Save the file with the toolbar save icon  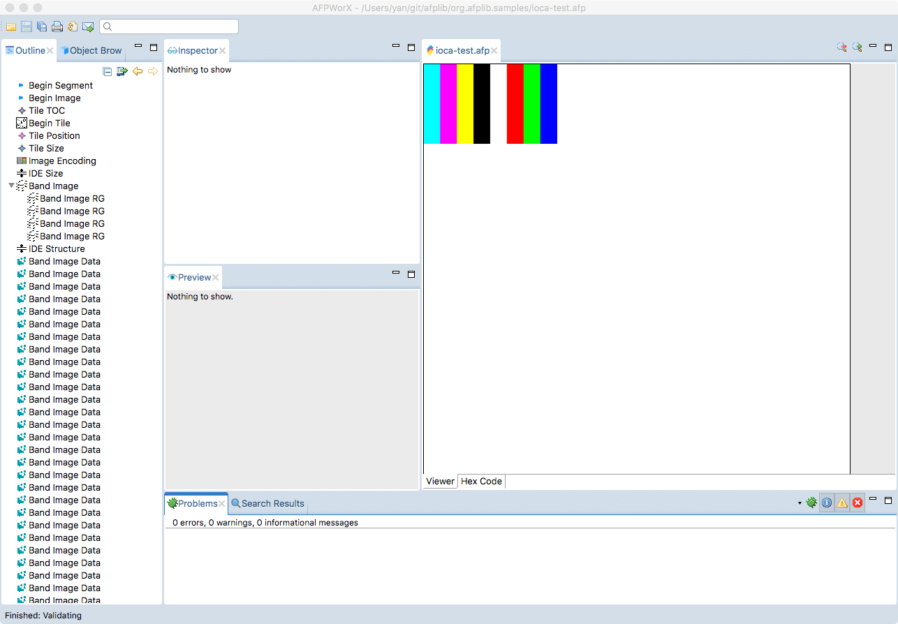27,26
